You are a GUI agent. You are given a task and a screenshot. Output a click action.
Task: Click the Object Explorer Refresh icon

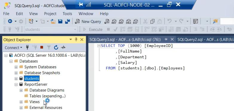[56, 47]
